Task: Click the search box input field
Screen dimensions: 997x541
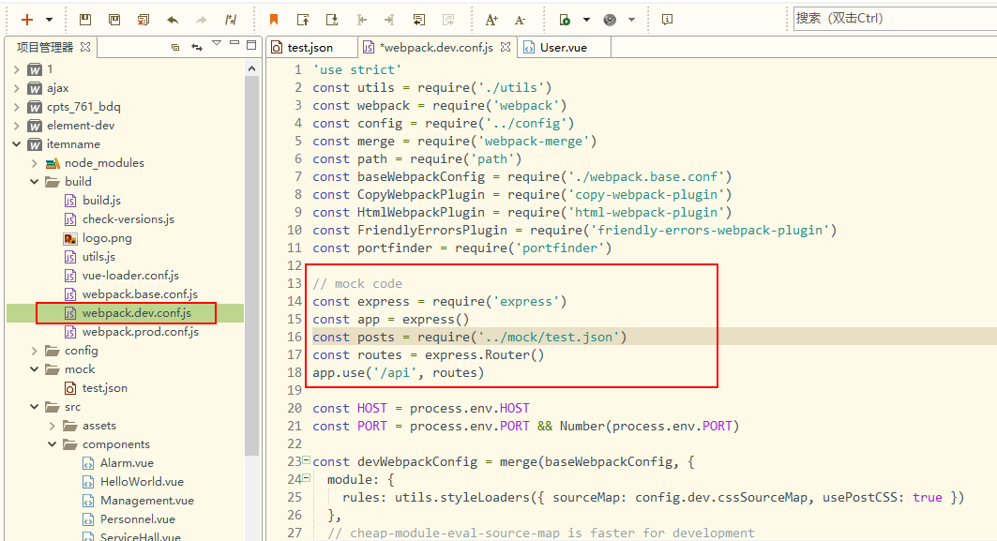Action: (895, 19)
